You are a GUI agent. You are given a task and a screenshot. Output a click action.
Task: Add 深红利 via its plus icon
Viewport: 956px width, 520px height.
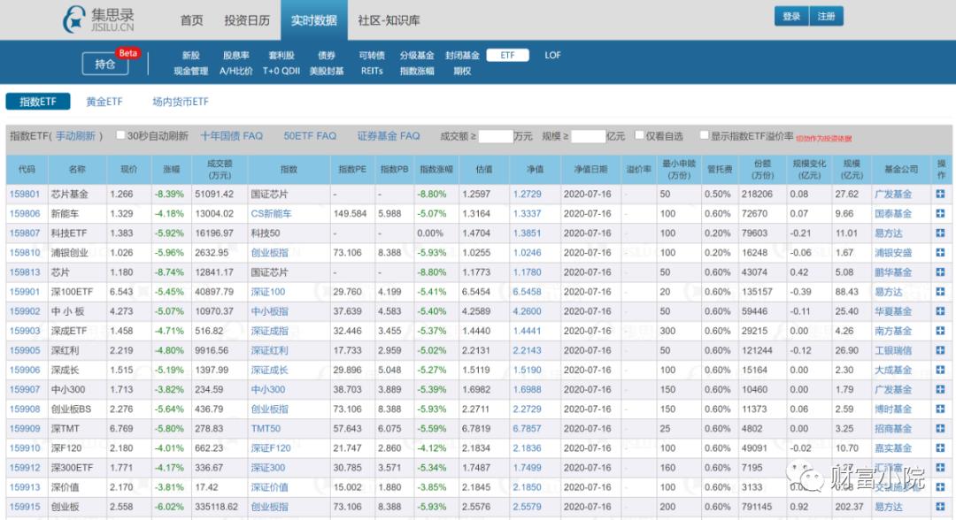click(938, 348)
